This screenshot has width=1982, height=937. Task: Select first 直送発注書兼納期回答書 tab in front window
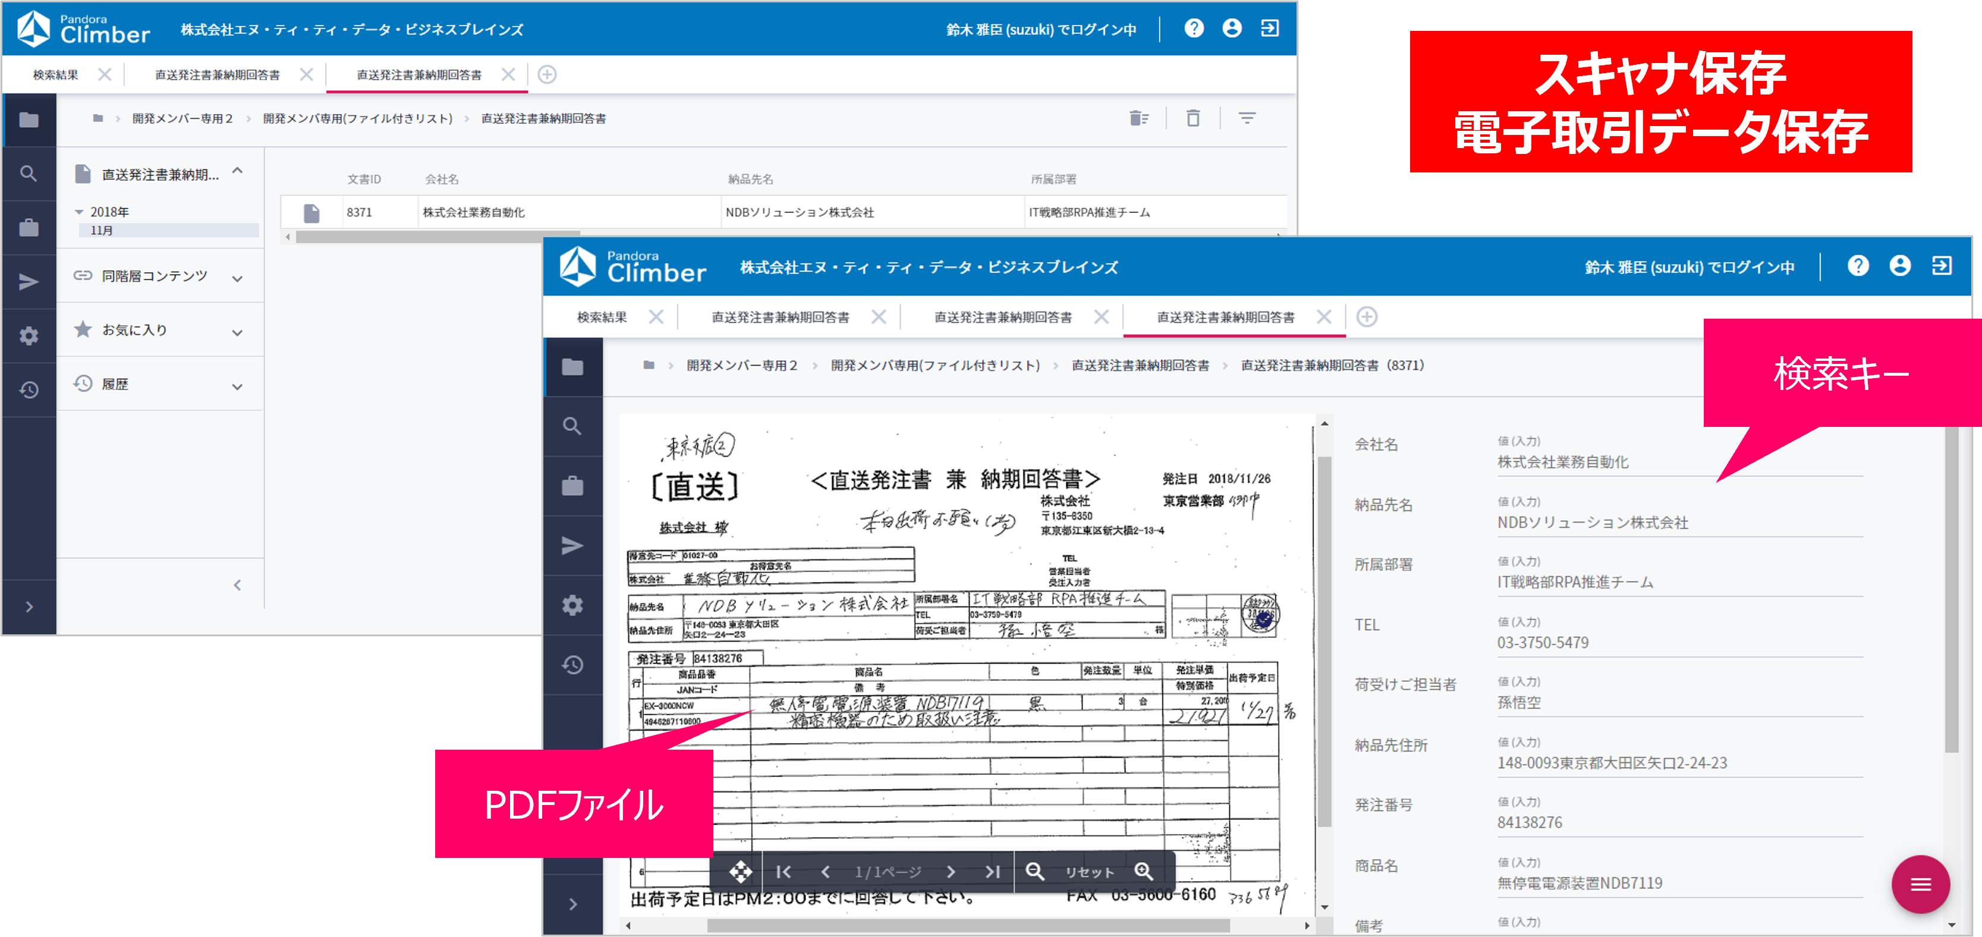click(x=780, y=317)
